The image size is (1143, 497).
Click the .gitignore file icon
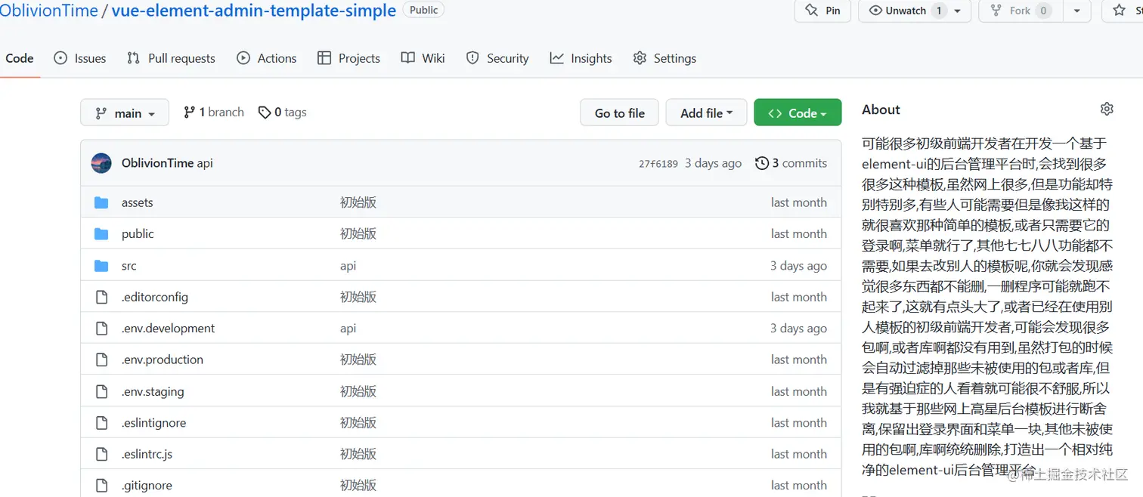click(101, 486)
